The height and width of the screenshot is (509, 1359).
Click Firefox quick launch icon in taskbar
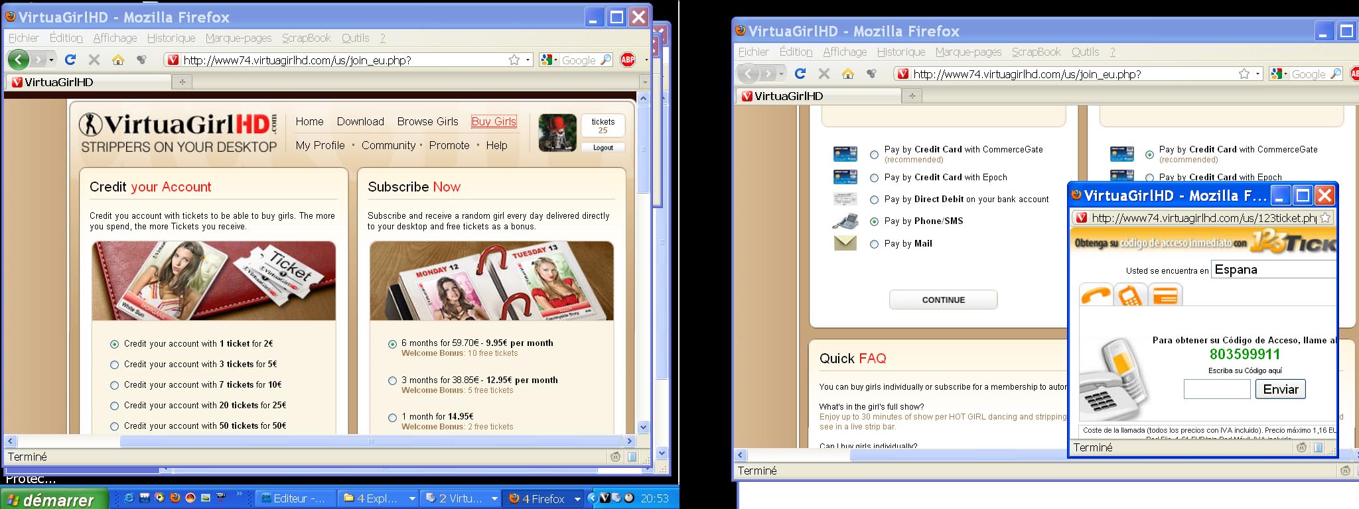pyautogui.click(x=175, y=498)
